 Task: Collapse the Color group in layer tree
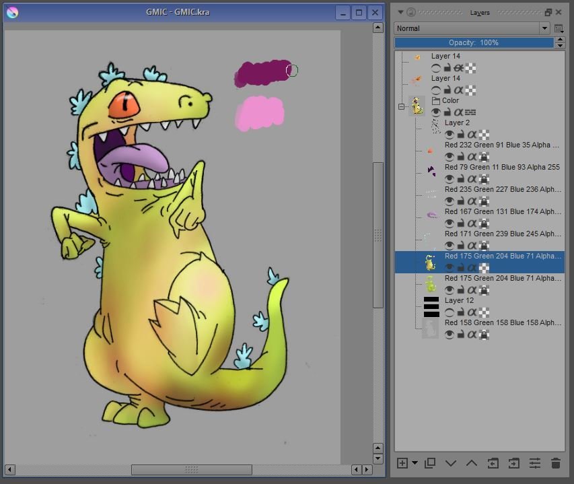401,106
